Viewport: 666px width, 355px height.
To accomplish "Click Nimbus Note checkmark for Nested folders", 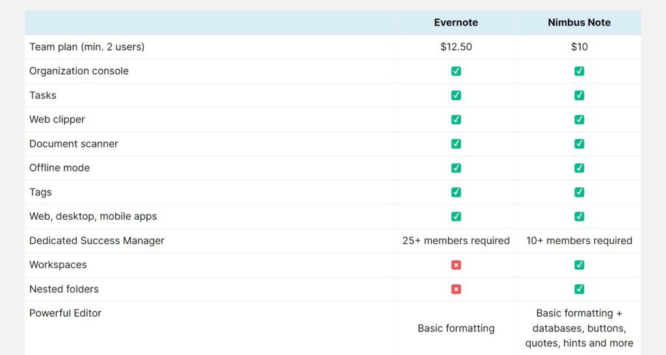I will click(x=579, y=289).
